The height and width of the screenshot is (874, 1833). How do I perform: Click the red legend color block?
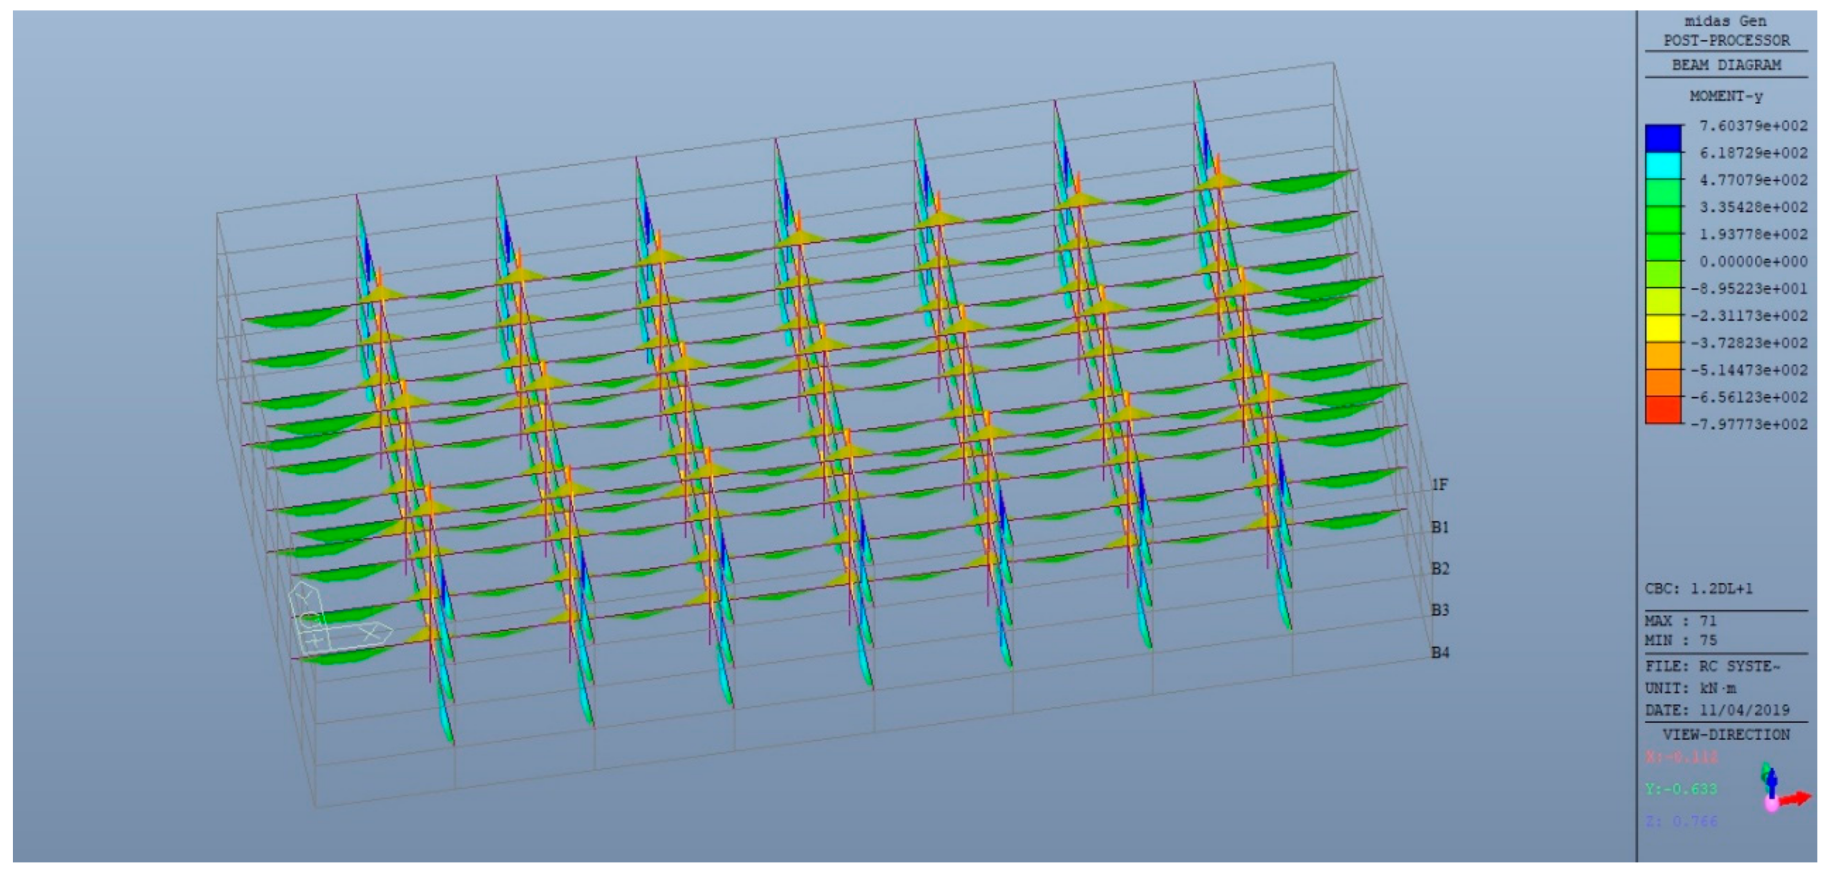1664,411
